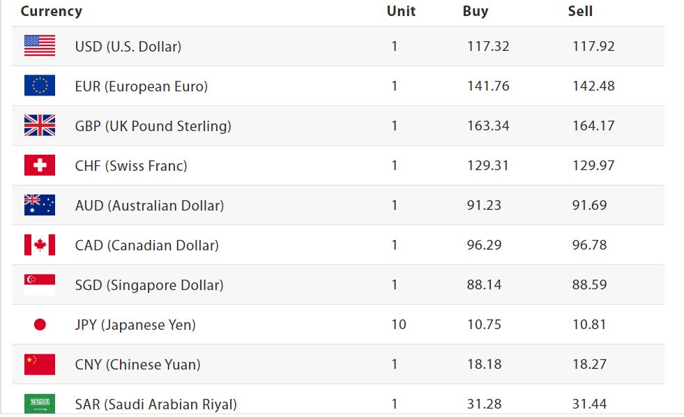This screenshot has width=684, height=417.
Task: Click the Buy column header
Action: (476, 11)
